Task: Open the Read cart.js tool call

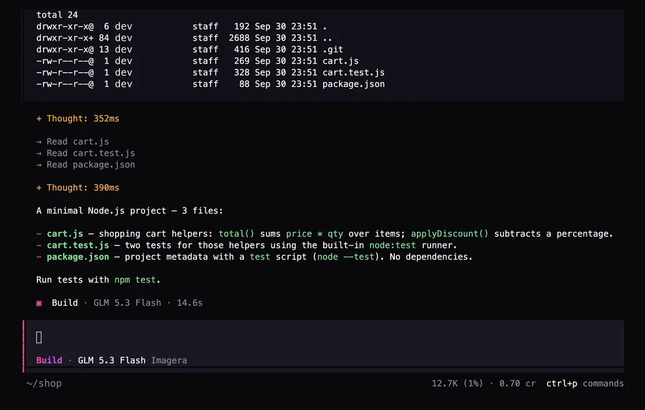Action: [x=72, y=141]
